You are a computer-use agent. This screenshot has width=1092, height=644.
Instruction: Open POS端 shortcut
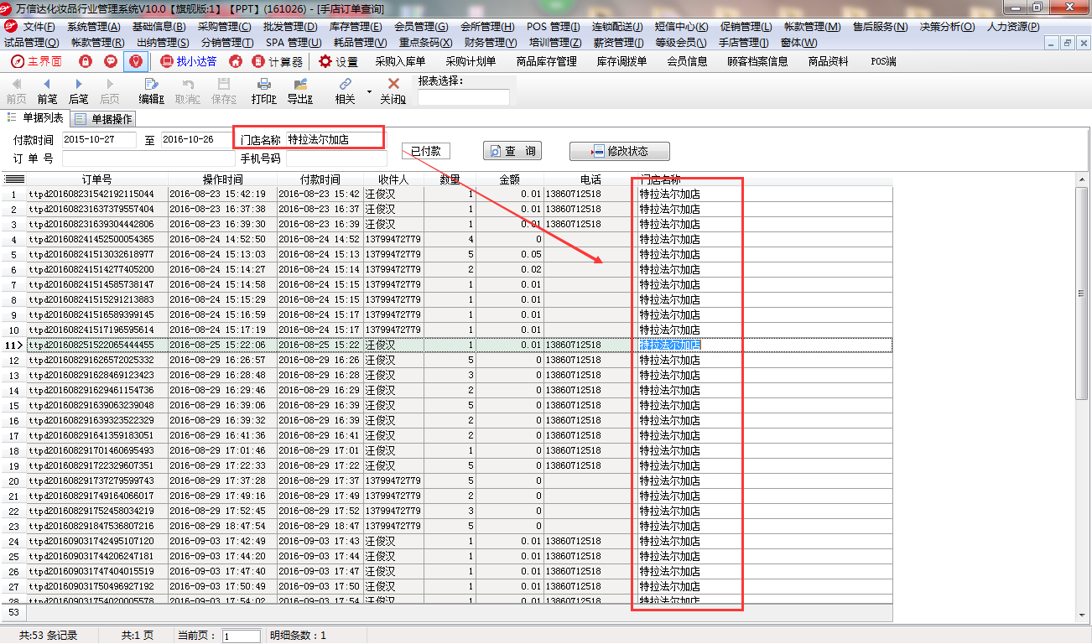(x=883, y=61)
